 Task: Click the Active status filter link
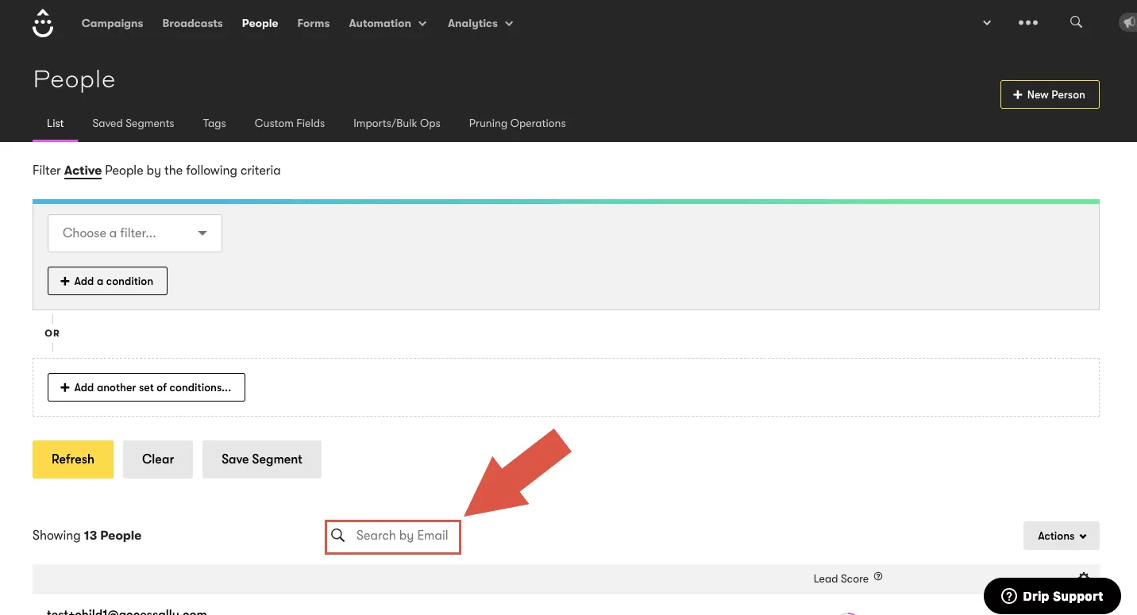[83, 171]
